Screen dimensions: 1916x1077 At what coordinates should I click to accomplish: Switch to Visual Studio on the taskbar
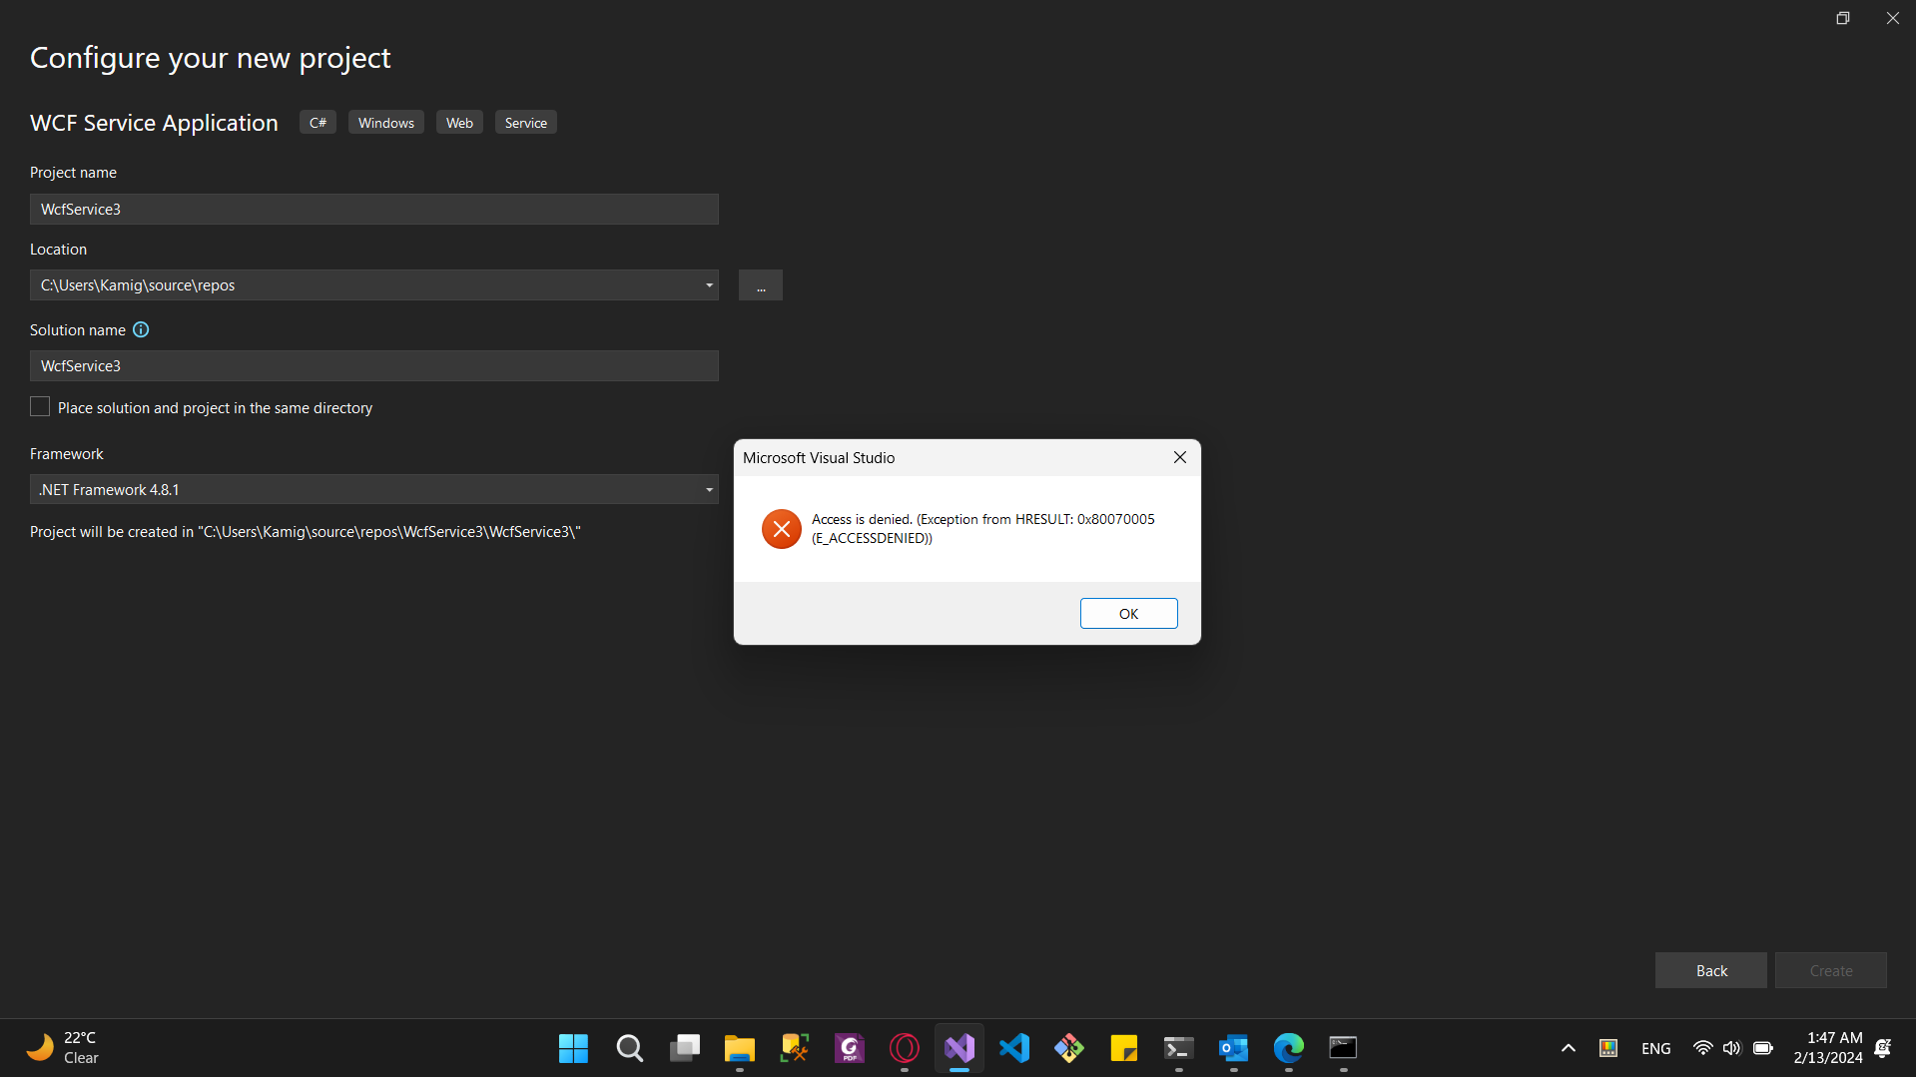coord(958,1048)
